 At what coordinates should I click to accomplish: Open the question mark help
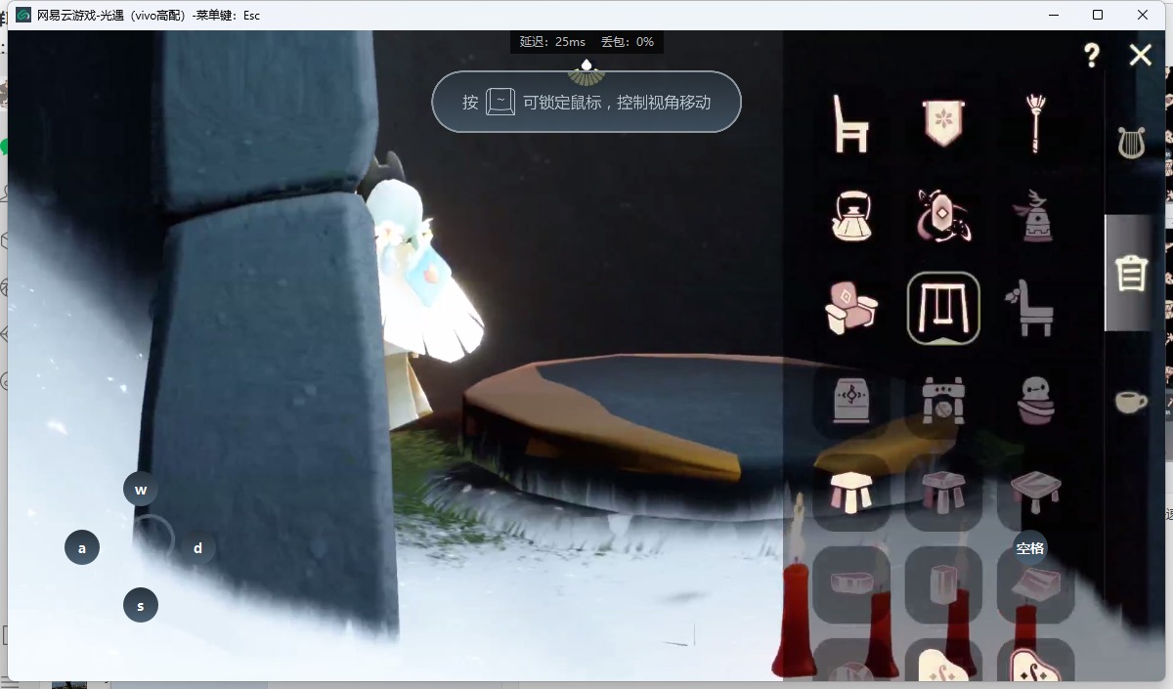click(1092, 55)
